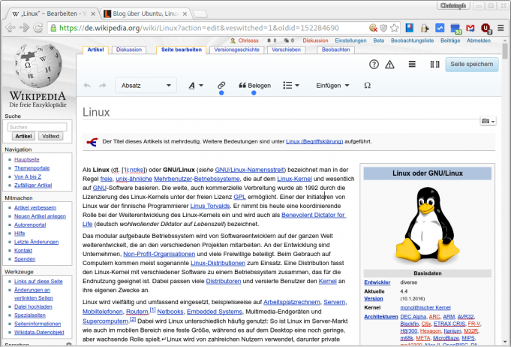Click the Verschieben tab
The width and height of the screenshot is (511, 347).
click(286, 50)
